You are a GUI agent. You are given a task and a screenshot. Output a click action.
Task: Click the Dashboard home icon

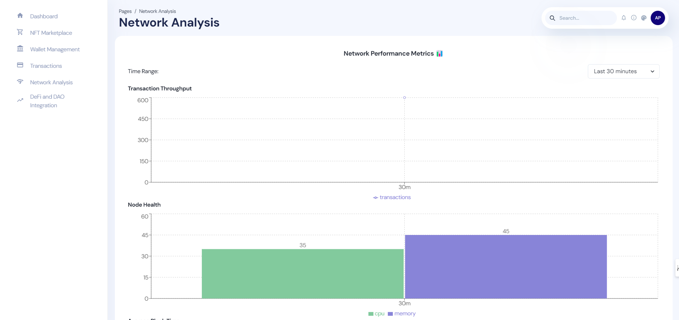click(x=20, y=16)
